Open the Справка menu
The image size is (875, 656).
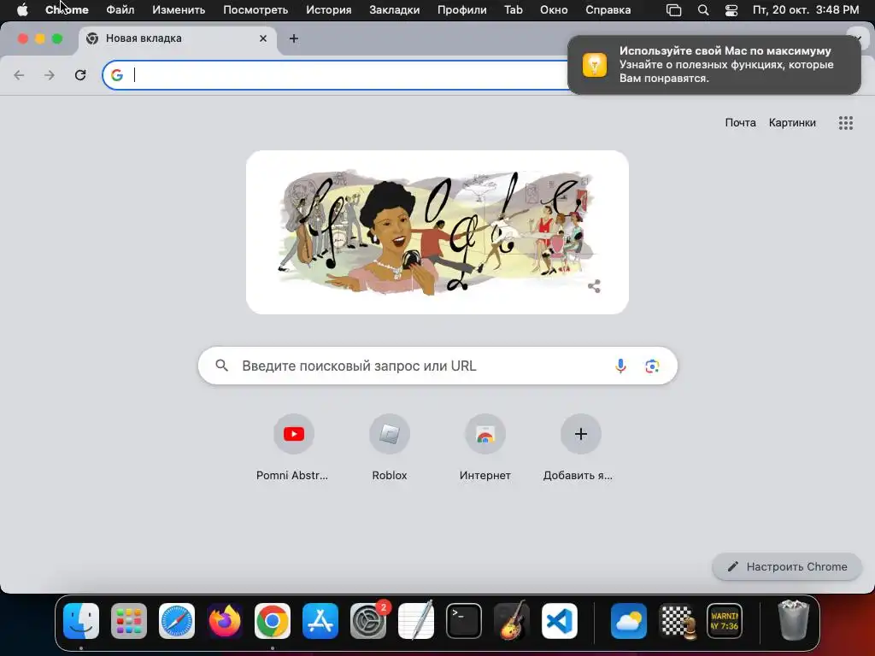[x=608, y=10]
